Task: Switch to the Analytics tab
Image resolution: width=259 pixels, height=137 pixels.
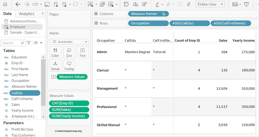Action: click(27, 14)
